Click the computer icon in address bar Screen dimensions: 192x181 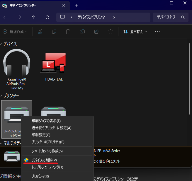(62, 17)
